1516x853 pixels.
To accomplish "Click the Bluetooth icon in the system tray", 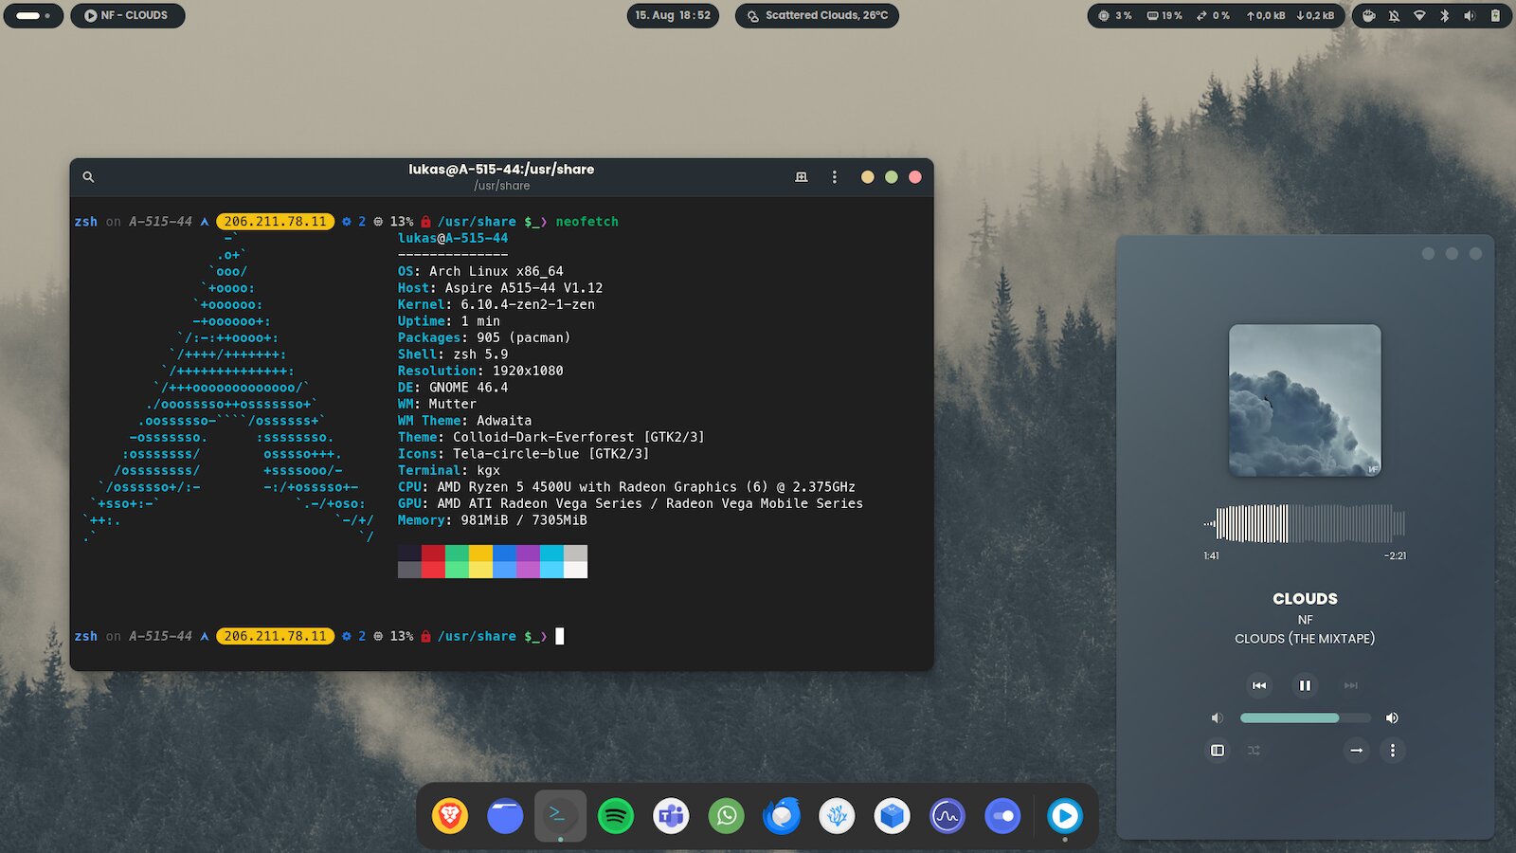I will click(x=1444, y=15).
